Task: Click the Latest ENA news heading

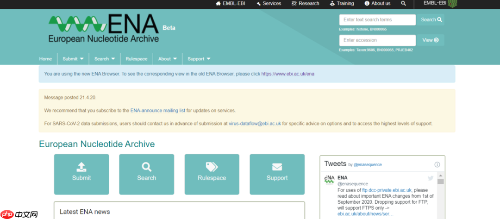Action: tap(85, 212)
